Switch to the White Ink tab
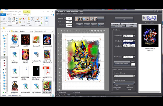The image size is (163, 106). 115,24
